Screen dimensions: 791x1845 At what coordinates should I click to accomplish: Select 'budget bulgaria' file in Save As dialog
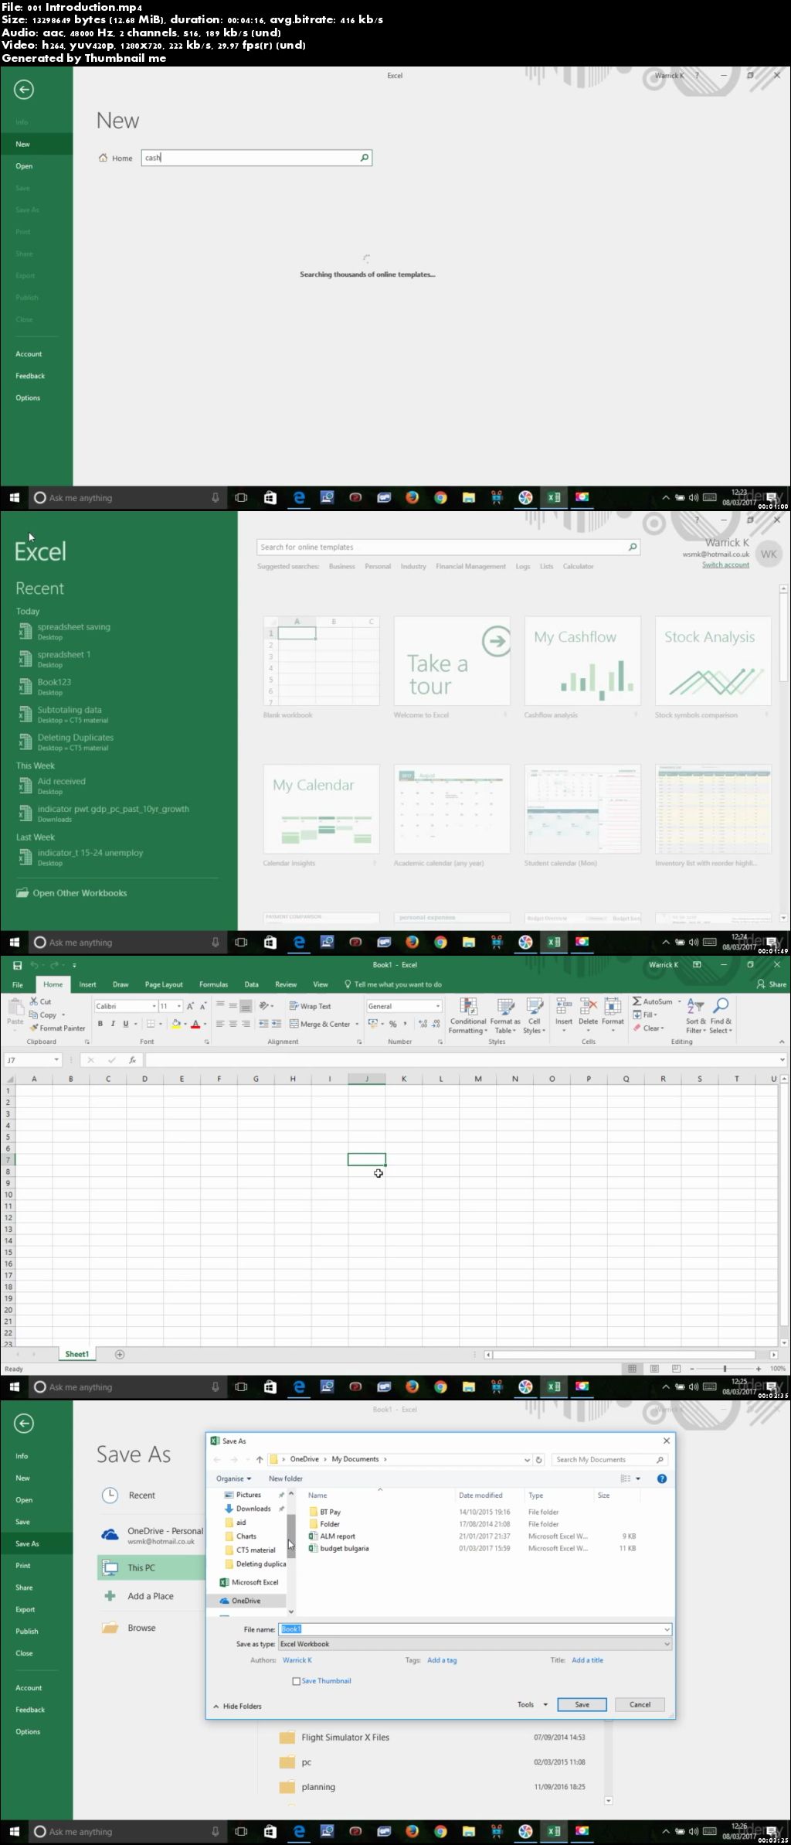click(x=339, y=1548)
